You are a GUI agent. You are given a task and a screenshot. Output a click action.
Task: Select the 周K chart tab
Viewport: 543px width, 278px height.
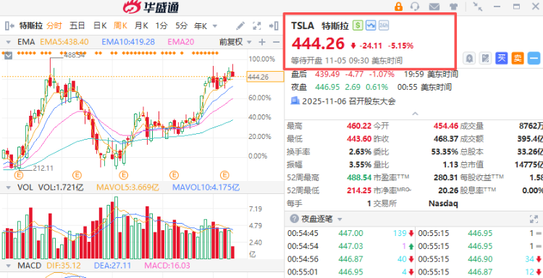[x=121, y=25]
